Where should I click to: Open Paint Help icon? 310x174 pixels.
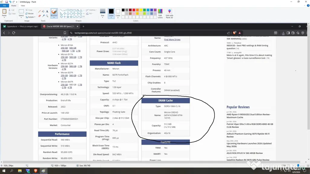(308, 6)
